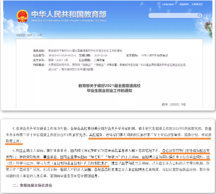
Task: Click the 信息名称 field value text
Action: (x=85, y=50)
